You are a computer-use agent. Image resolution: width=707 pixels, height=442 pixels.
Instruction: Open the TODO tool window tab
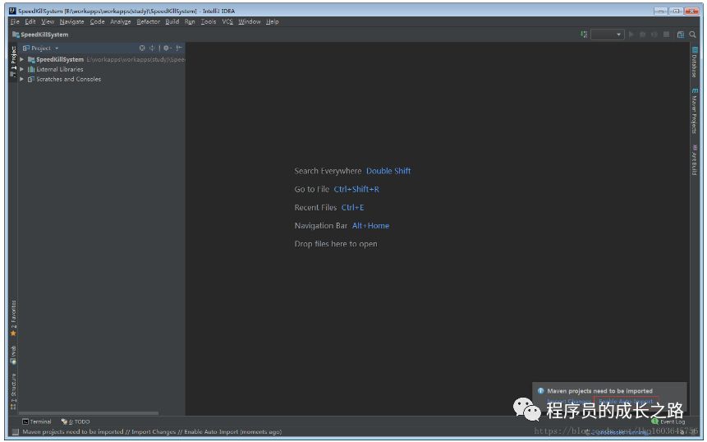pyautogui.click(x=76, y=421)
